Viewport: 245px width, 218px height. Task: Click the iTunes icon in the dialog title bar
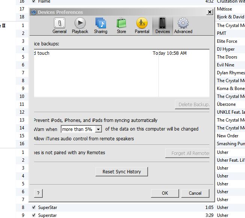click(x=34, y=12)
